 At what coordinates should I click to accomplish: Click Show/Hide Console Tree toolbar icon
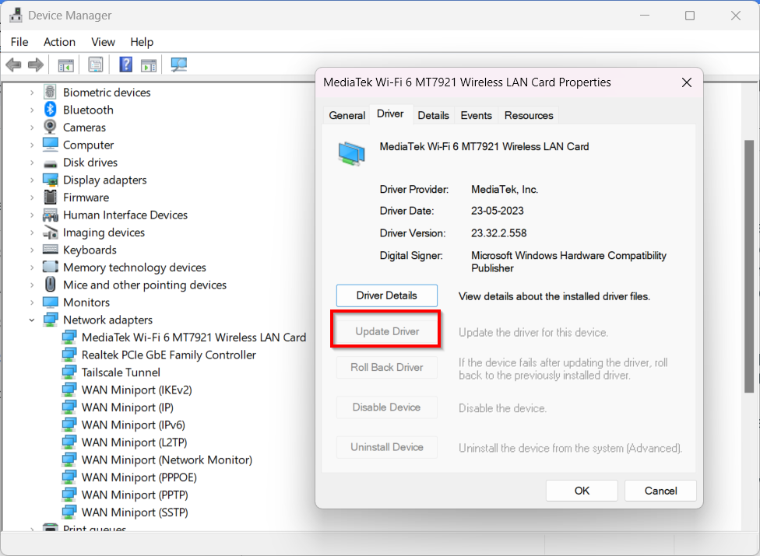[x=66, y=65]
